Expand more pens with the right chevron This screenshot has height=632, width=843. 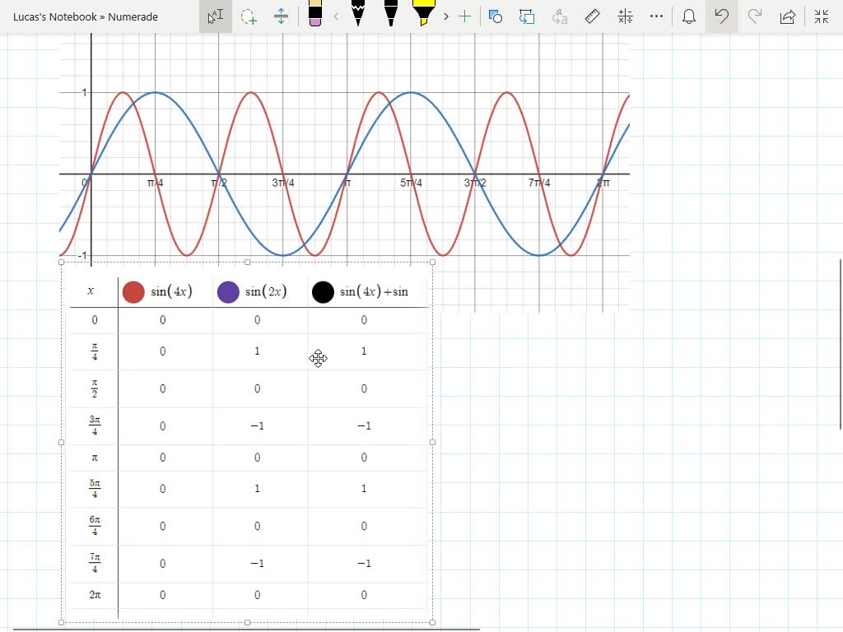pyautogui.click(x=445, y=16)
